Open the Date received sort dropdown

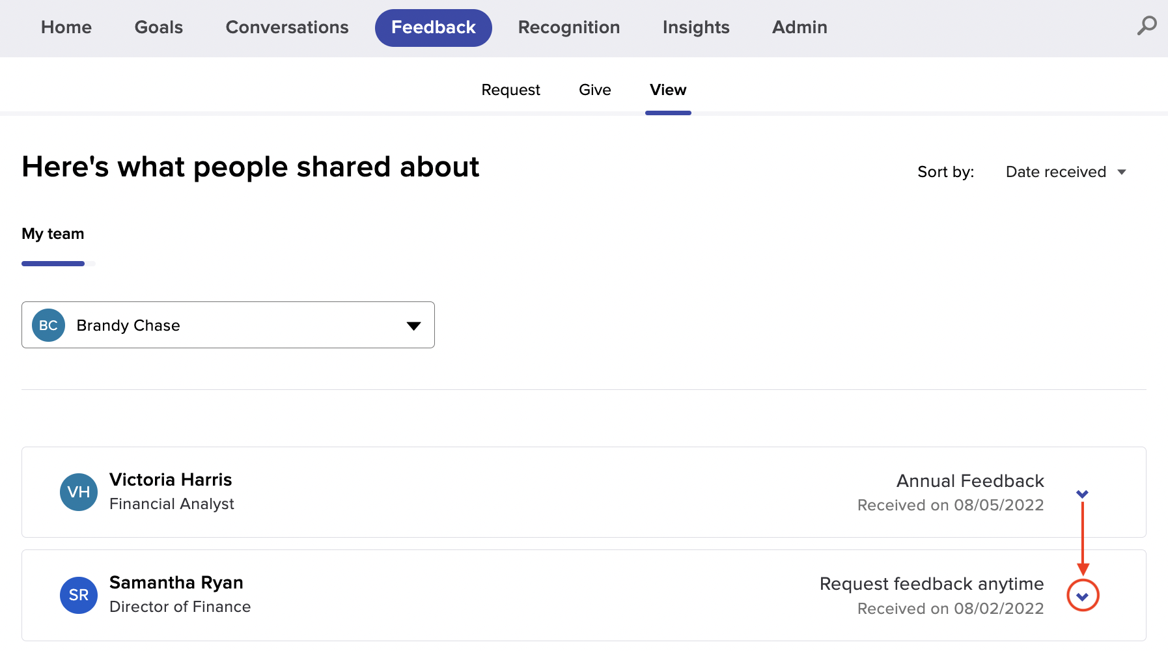(x=1066, y=172)
